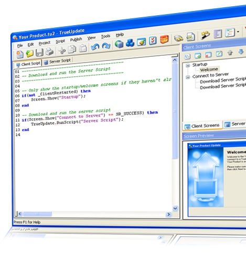Screen dimensions: 246x254
Task: Select first Download Server Script tree item
Action: pyautogui.click(x=223, y=80)
